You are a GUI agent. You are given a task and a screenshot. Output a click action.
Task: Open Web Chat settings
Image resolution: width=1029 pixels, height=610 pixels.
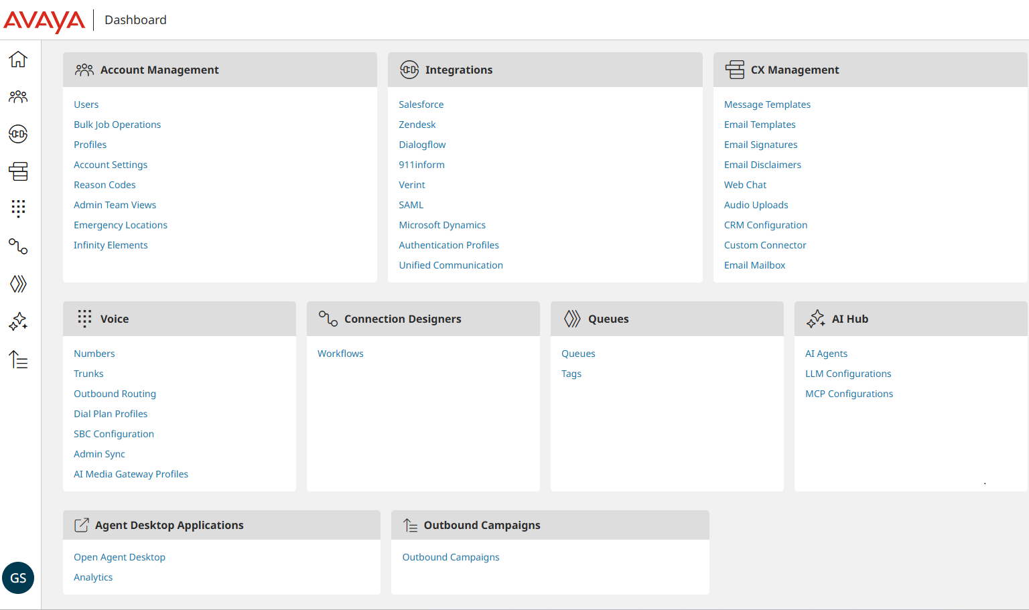(x=745, y=185)
